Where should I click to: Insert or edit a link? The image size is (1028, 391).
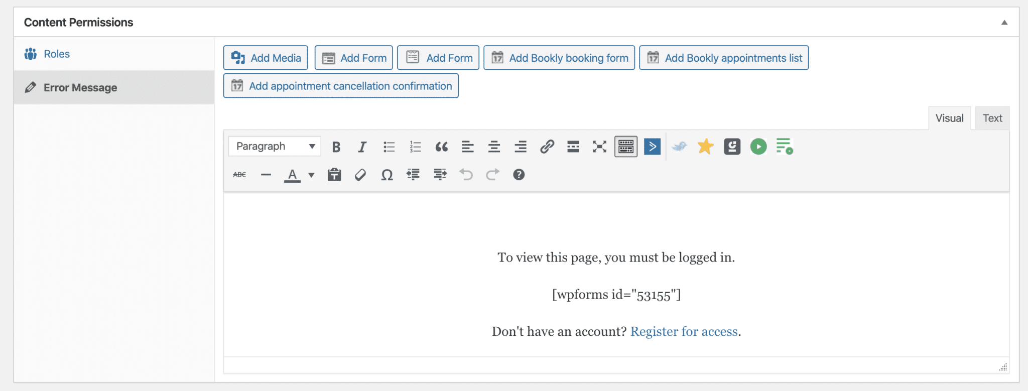(547, 147)
